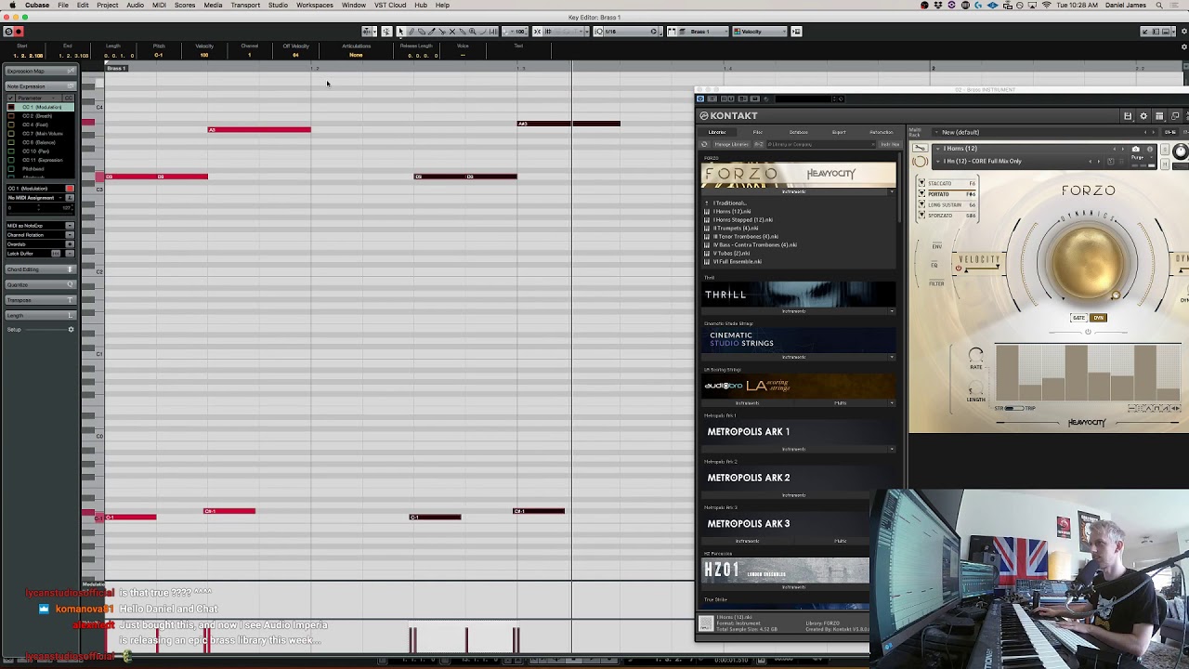This screenshot has width=1189, height=669.
Task: Open the Velocity event colors dropdown
Action: [x=760, y=32]
